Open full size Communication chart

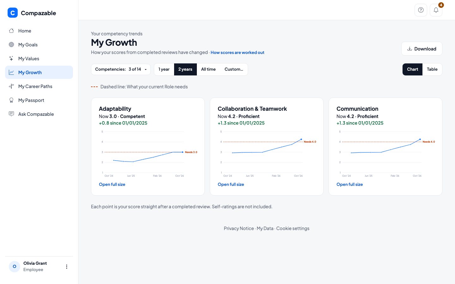point(349,185)
